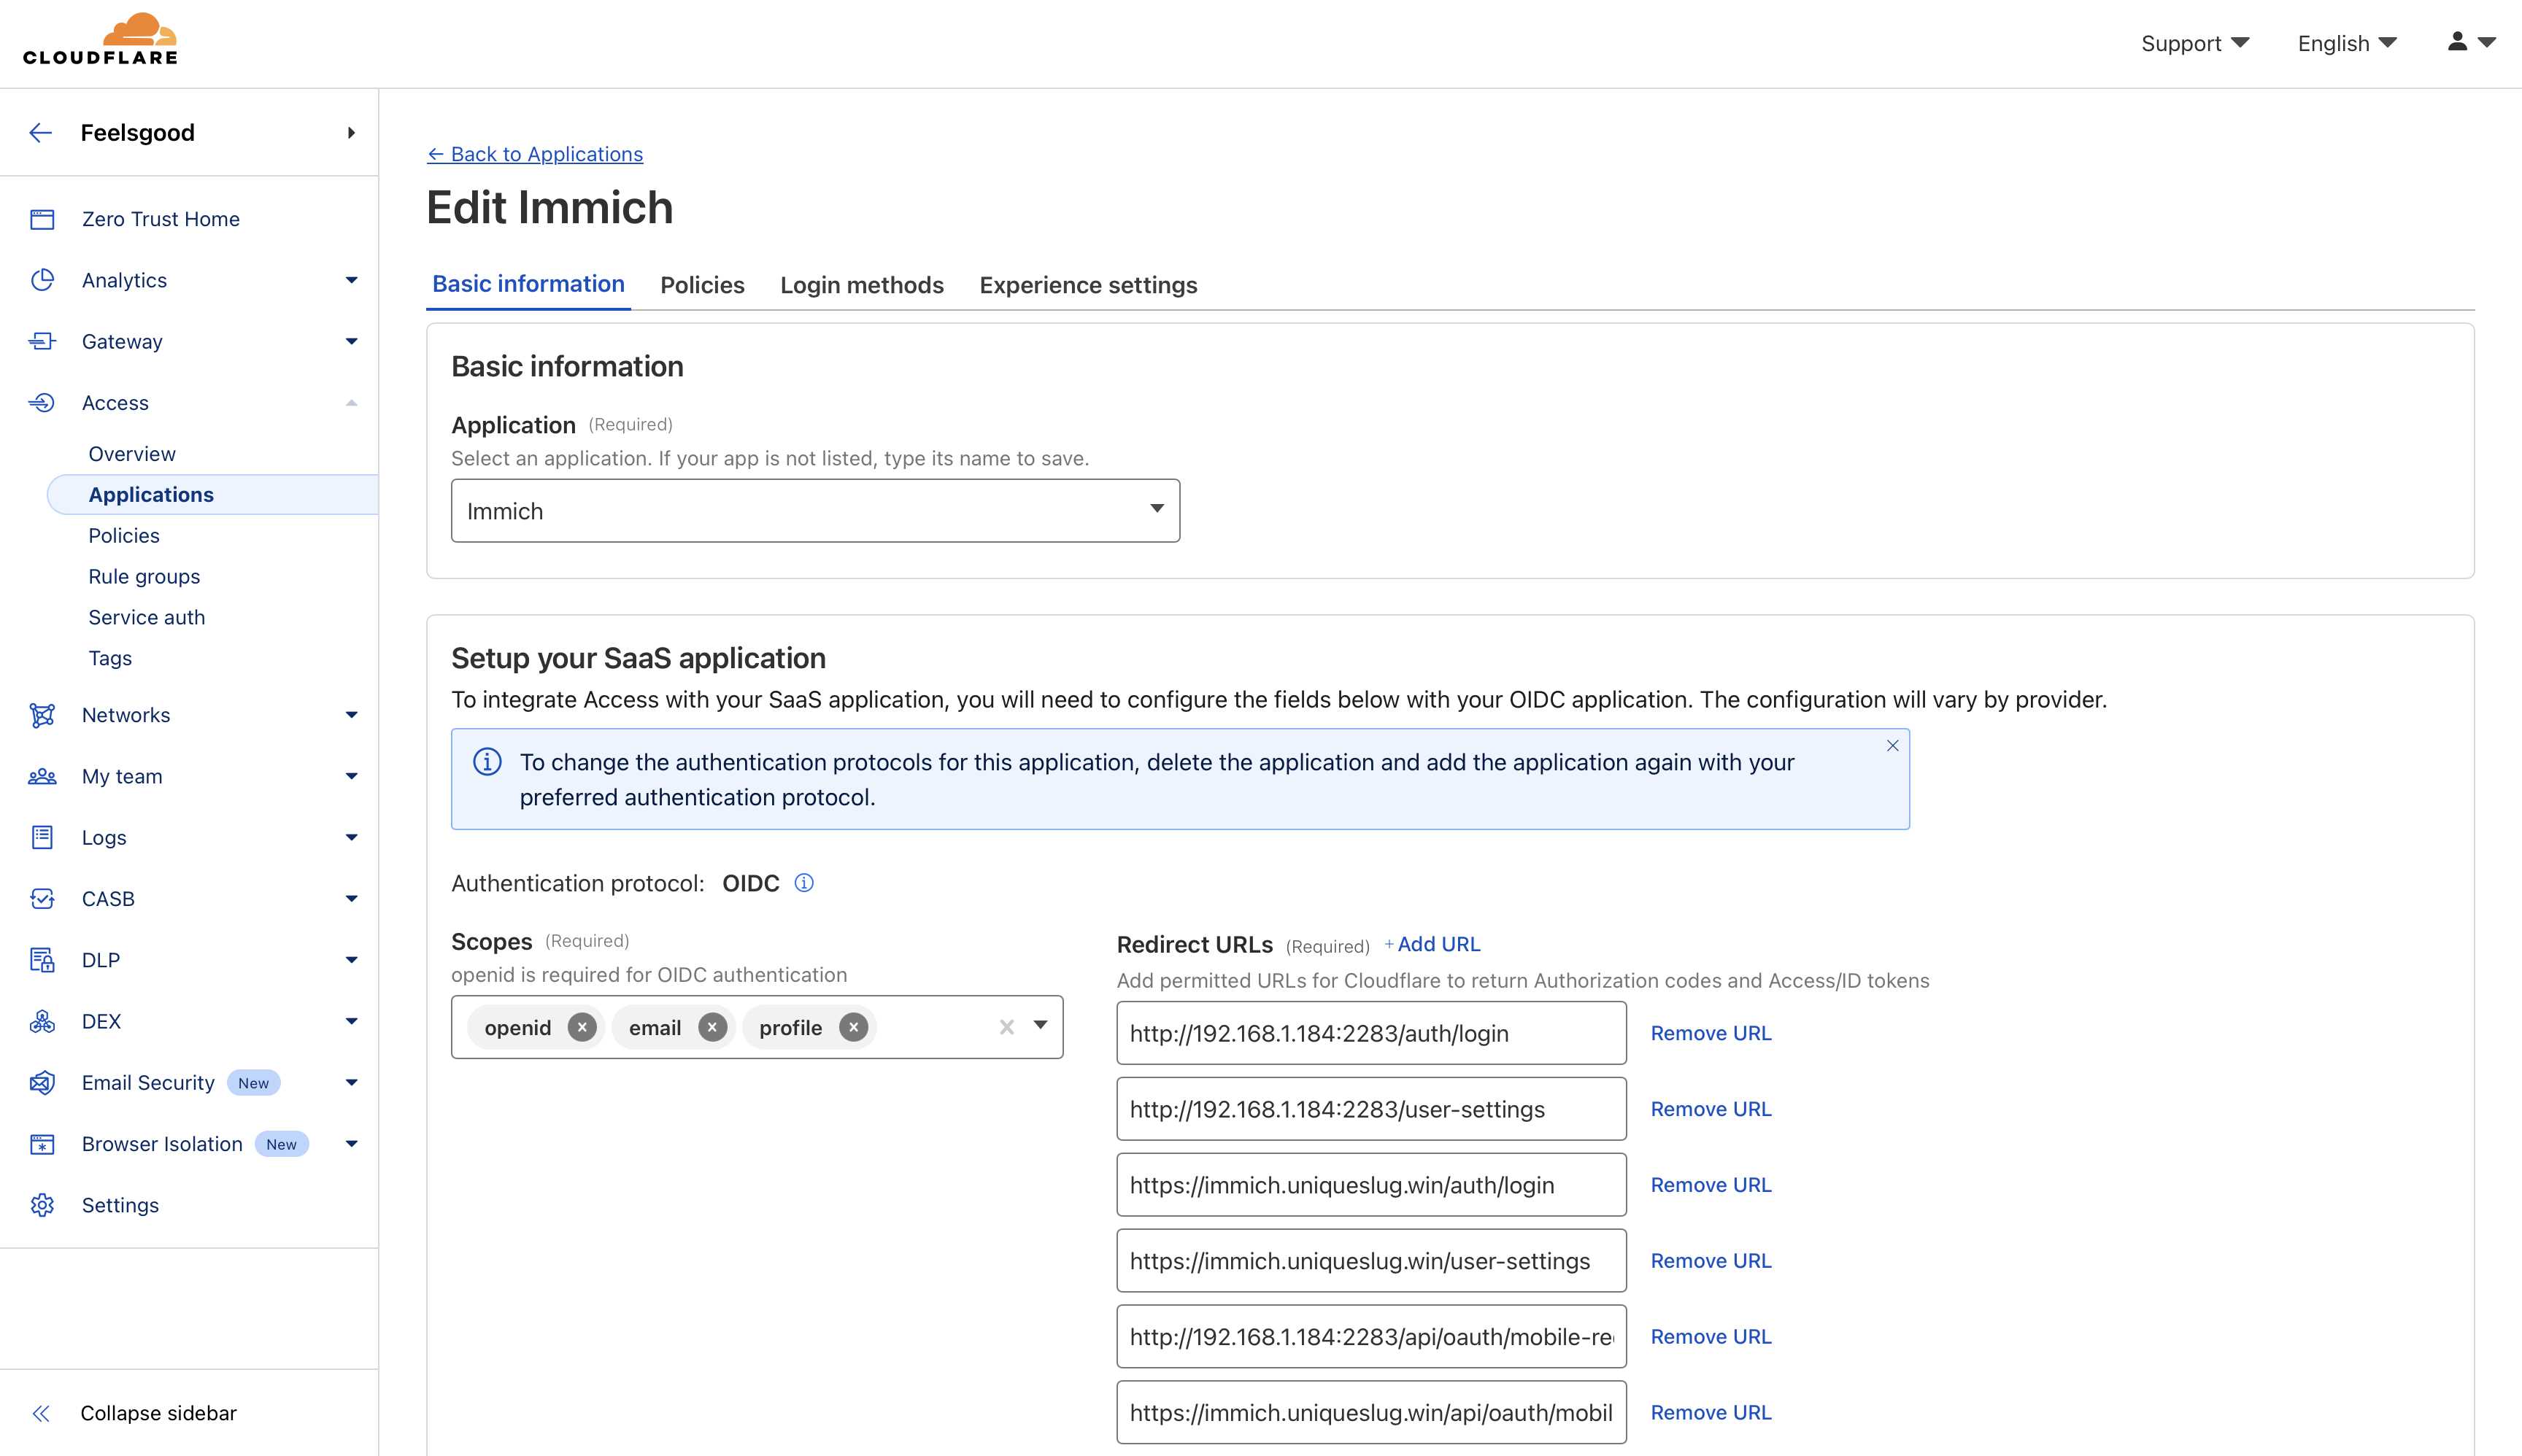Expand the Gateway menu chevron
This screenshot has width=2522, height=1456.
coord(351,342)
